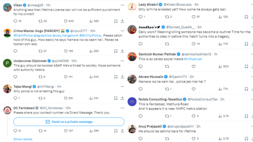This screenshot has width=253, height=142.
Task: Open more options for Vikas's tweet
Action: coord(122,5)
